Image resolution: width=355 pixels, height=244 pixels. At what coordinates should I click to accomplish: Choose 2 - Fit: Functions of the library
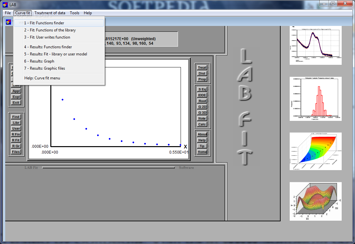point(59,30)
